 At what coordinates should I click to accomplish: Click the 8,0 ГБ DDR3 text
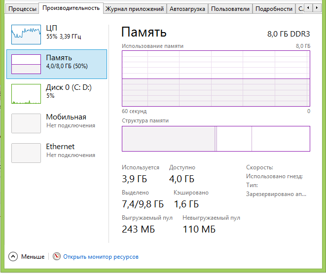tap(289, 34)
